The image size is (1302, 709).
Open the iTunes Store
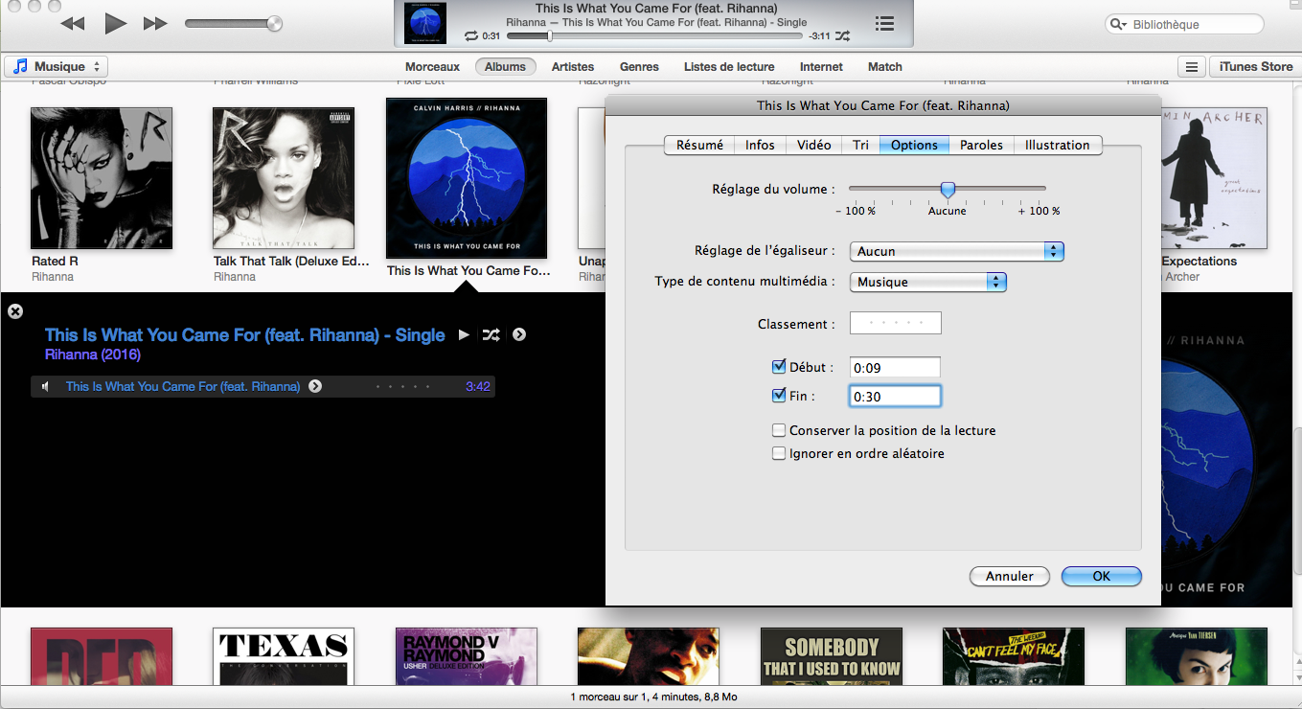pyautogui.click(x=1255, y=67)
